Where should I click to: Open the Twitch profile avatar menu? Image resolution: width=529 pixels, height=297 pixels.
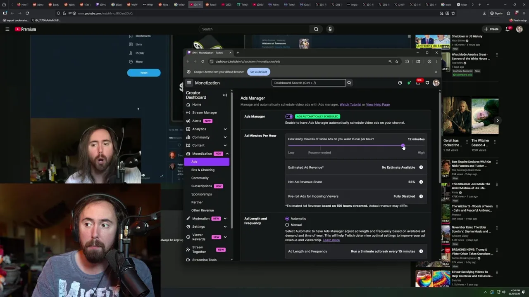[436, 83]
